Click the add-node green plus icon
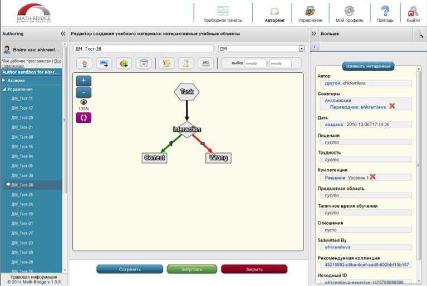 [x=124, y=63]
